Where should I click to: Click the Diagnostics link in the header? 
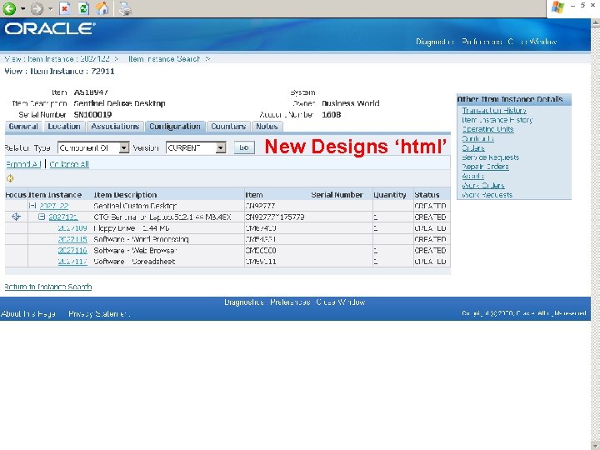coord(435,42)
